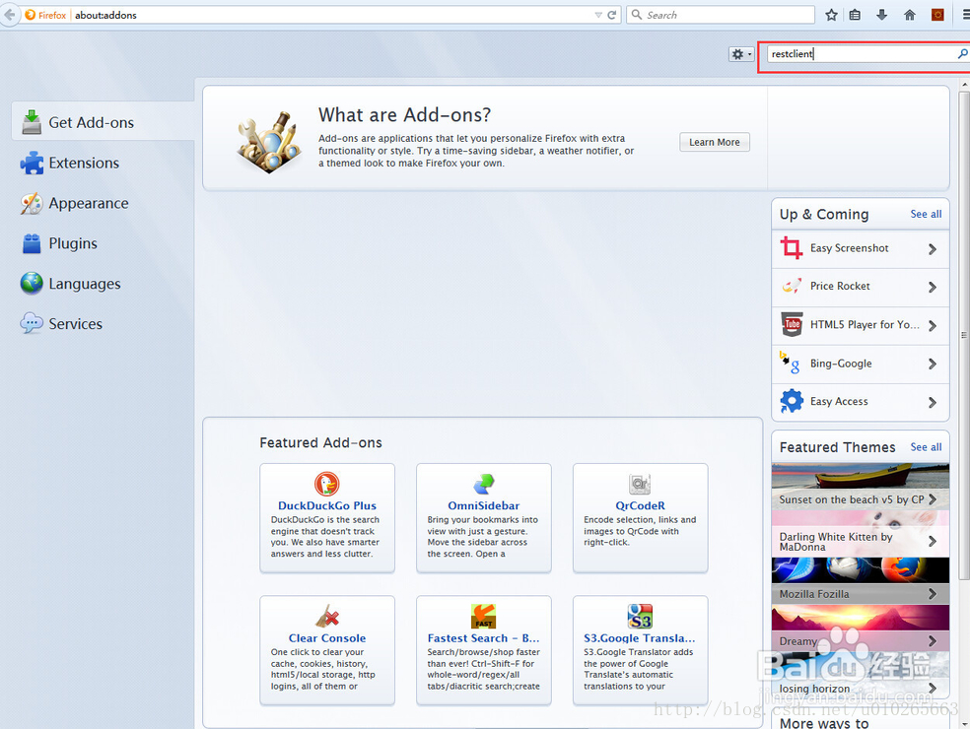Click the scrollbar up arrow
Image resolution: width=970 pixels, height=729 pixels.
tap(964, 85)
